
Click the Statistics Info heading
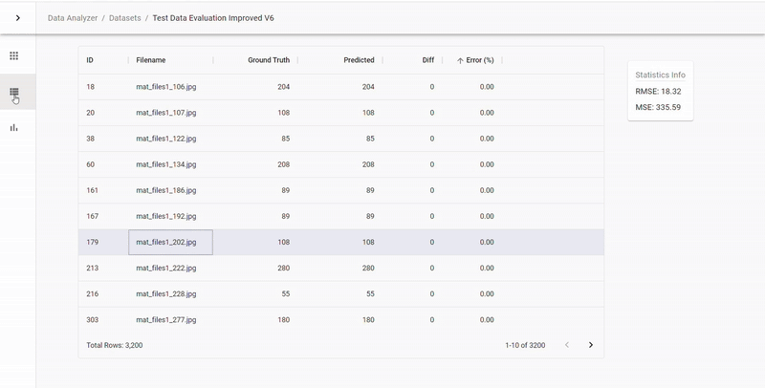[x=660, y=75]
